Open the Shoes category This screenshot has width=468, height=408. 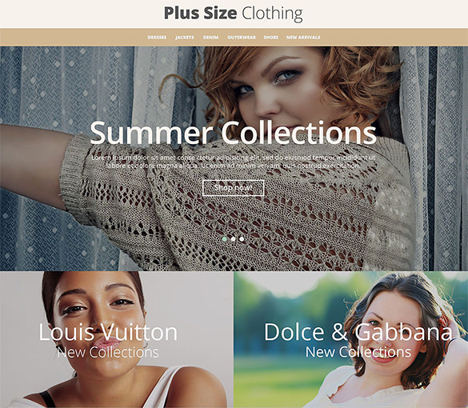271,38
